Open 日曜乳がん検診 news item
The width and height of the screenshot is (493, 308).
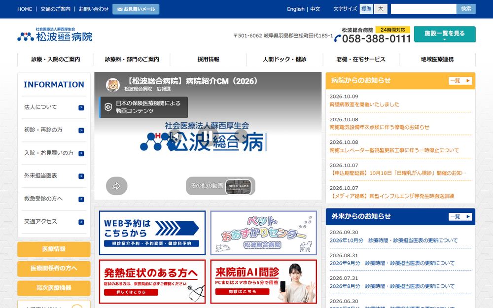point(398,173)
